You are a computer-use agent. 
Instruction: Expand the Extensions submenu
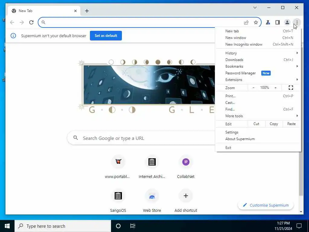tap(258, 80)
